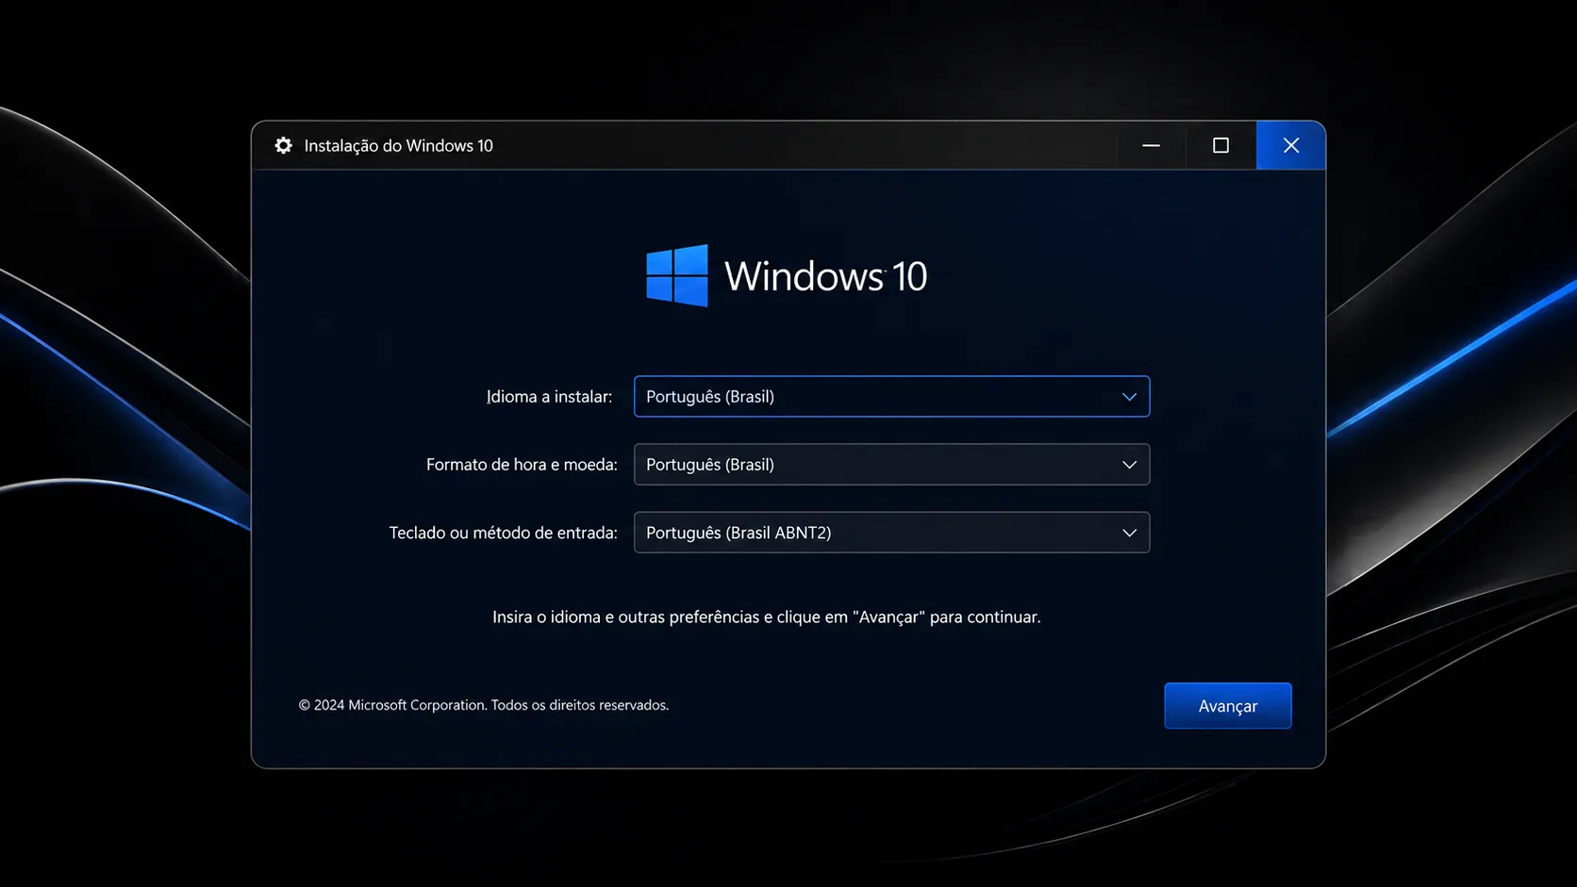Click the 'Instalação do Windows 10' title text
Screen dimensions: 1577x887
tap(398, 145)
